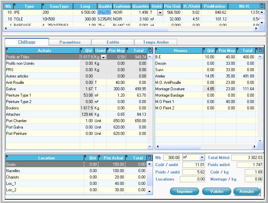Click the Location table scroll up arrow
This screenshot has height=203, width=268.
pyautogui.click(x=149, y=164)
